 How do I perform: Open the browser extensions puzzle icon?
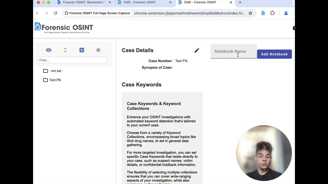click(x=272, y=13)
